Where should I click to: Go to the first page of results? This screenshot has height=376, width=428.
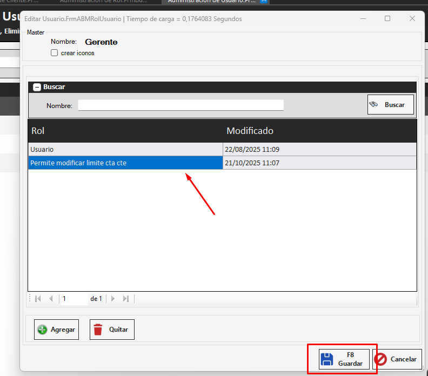tap(38, 299)
